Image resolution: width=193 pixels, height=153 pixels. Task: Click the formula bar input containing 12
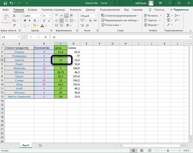(118, 37)
